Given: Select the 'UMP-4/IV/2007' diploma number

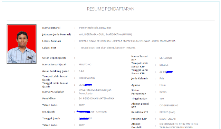Looking at the screenshot, I should click(98, 112).
